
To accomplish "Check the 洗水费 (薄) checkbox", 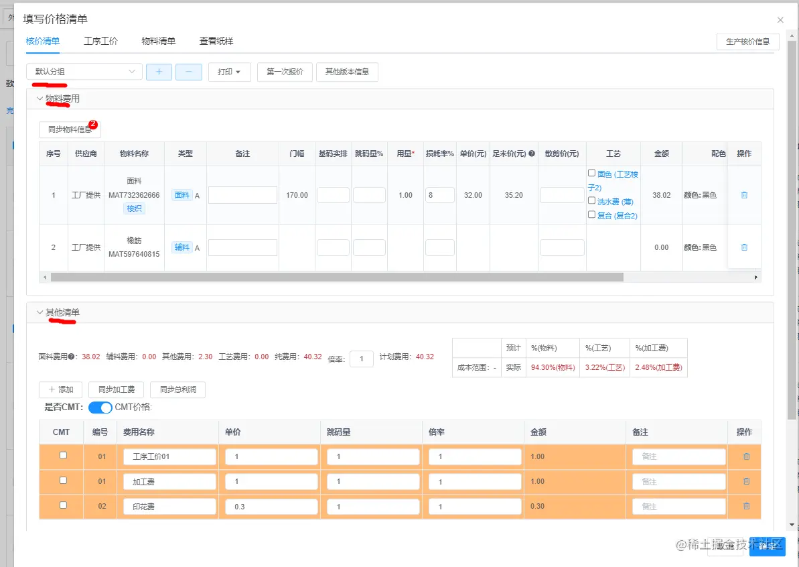I will (x=591, y=201).
